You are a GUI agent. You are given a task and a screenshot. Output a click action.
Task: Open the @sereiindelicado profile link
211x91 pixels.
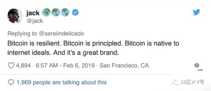(x=61, y=34)
